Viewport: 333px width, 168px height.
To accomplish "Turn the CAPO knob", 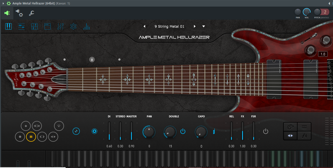I will click(201, 131).
